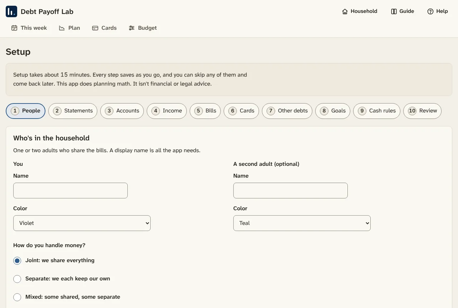This screenshot has width=458, height=308.
Task: Click "How do you handle money?" label
Action: pyautogui.click(x=49, y=245)
